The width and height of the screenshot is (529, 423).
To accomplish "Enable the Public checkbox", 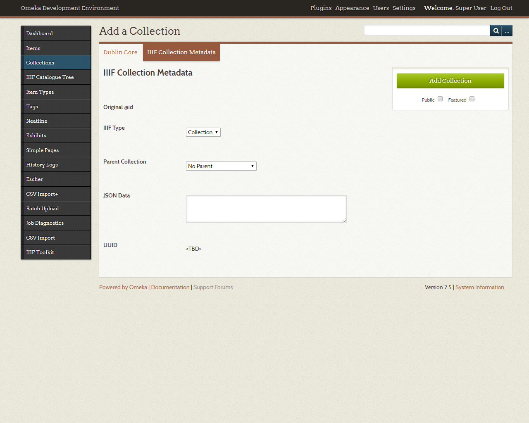I will pos(440,99).
